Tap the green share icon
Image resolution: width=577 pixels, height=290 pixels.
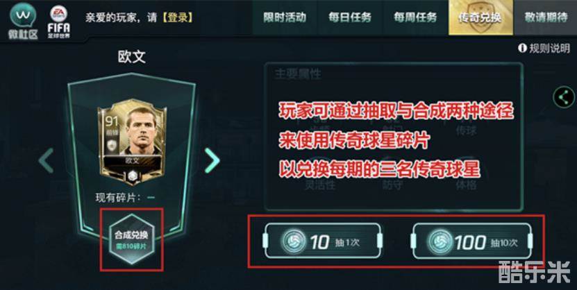coord(564,97)
